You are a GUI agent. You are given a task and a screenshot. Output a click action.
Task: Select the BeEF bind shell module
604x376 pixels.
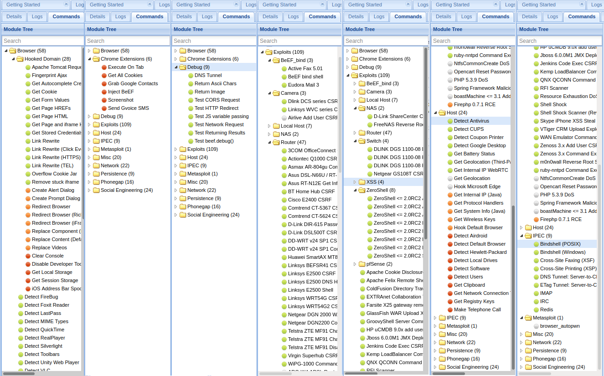(x=305, y=77)
